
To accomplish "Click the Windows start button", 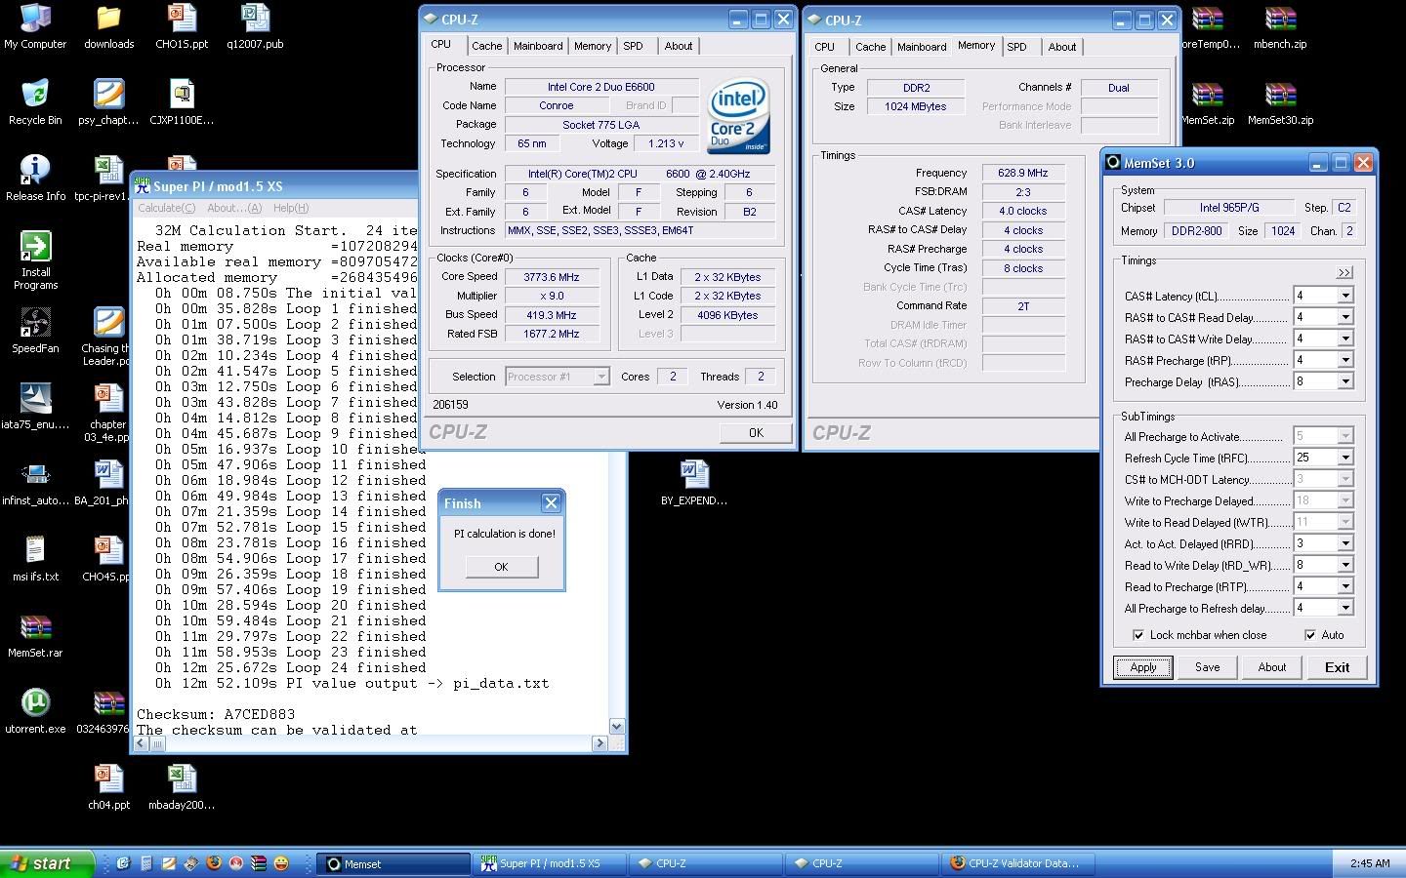I will (48, 863).
